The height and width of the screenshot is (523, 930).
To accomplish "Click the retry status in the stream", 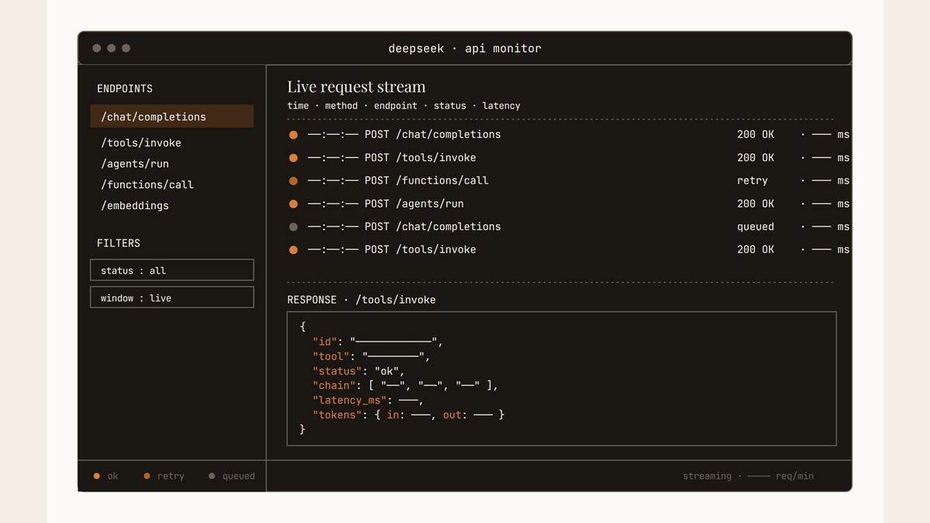I will coord(753,181).
